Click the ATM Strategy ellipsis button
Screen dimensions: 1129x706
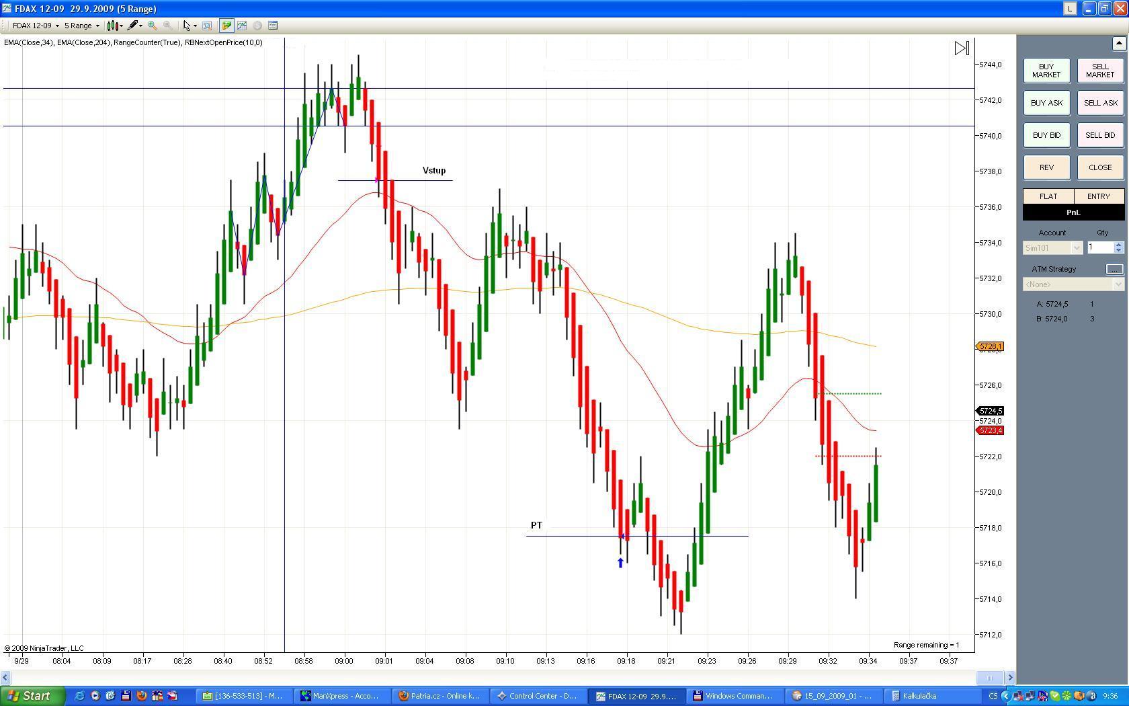tap(1114, 269)
